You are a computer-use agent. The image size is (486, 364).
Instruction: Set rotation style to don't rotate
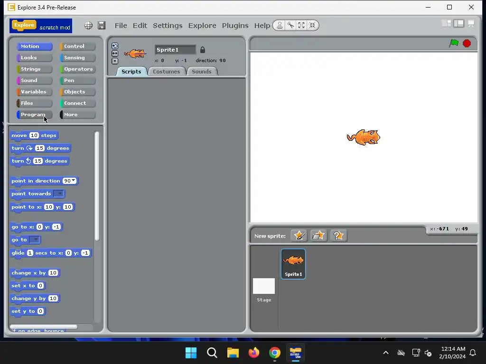click(x=115, y=61)
